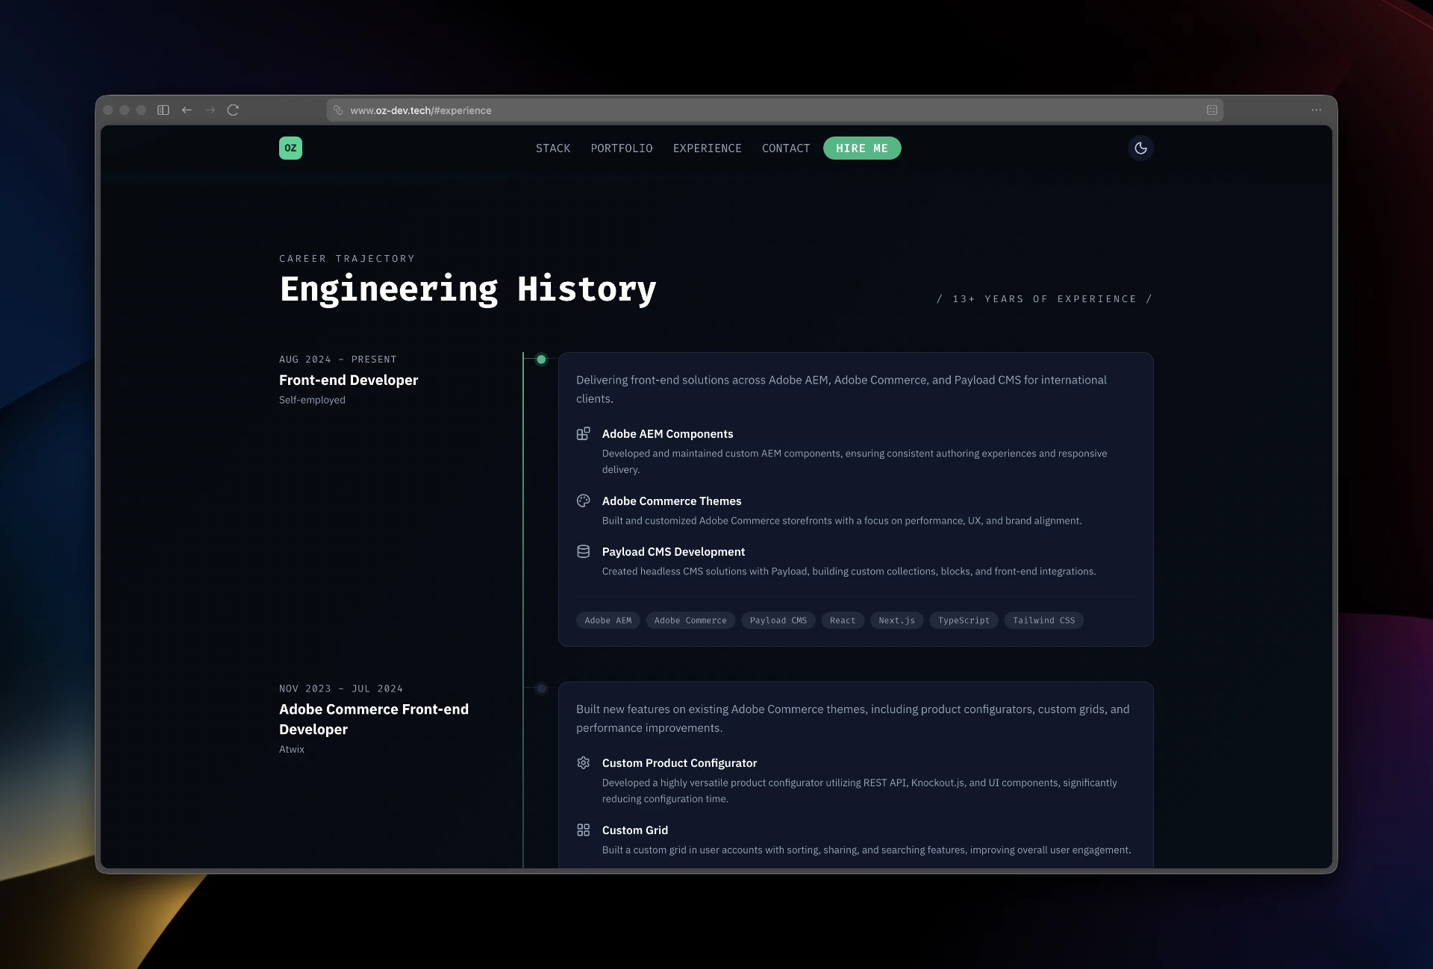The width and height of the screenshot is (1433, 969).
Task: Click the grid icon beside Custom Grid
Action: (x=584, y=830)
